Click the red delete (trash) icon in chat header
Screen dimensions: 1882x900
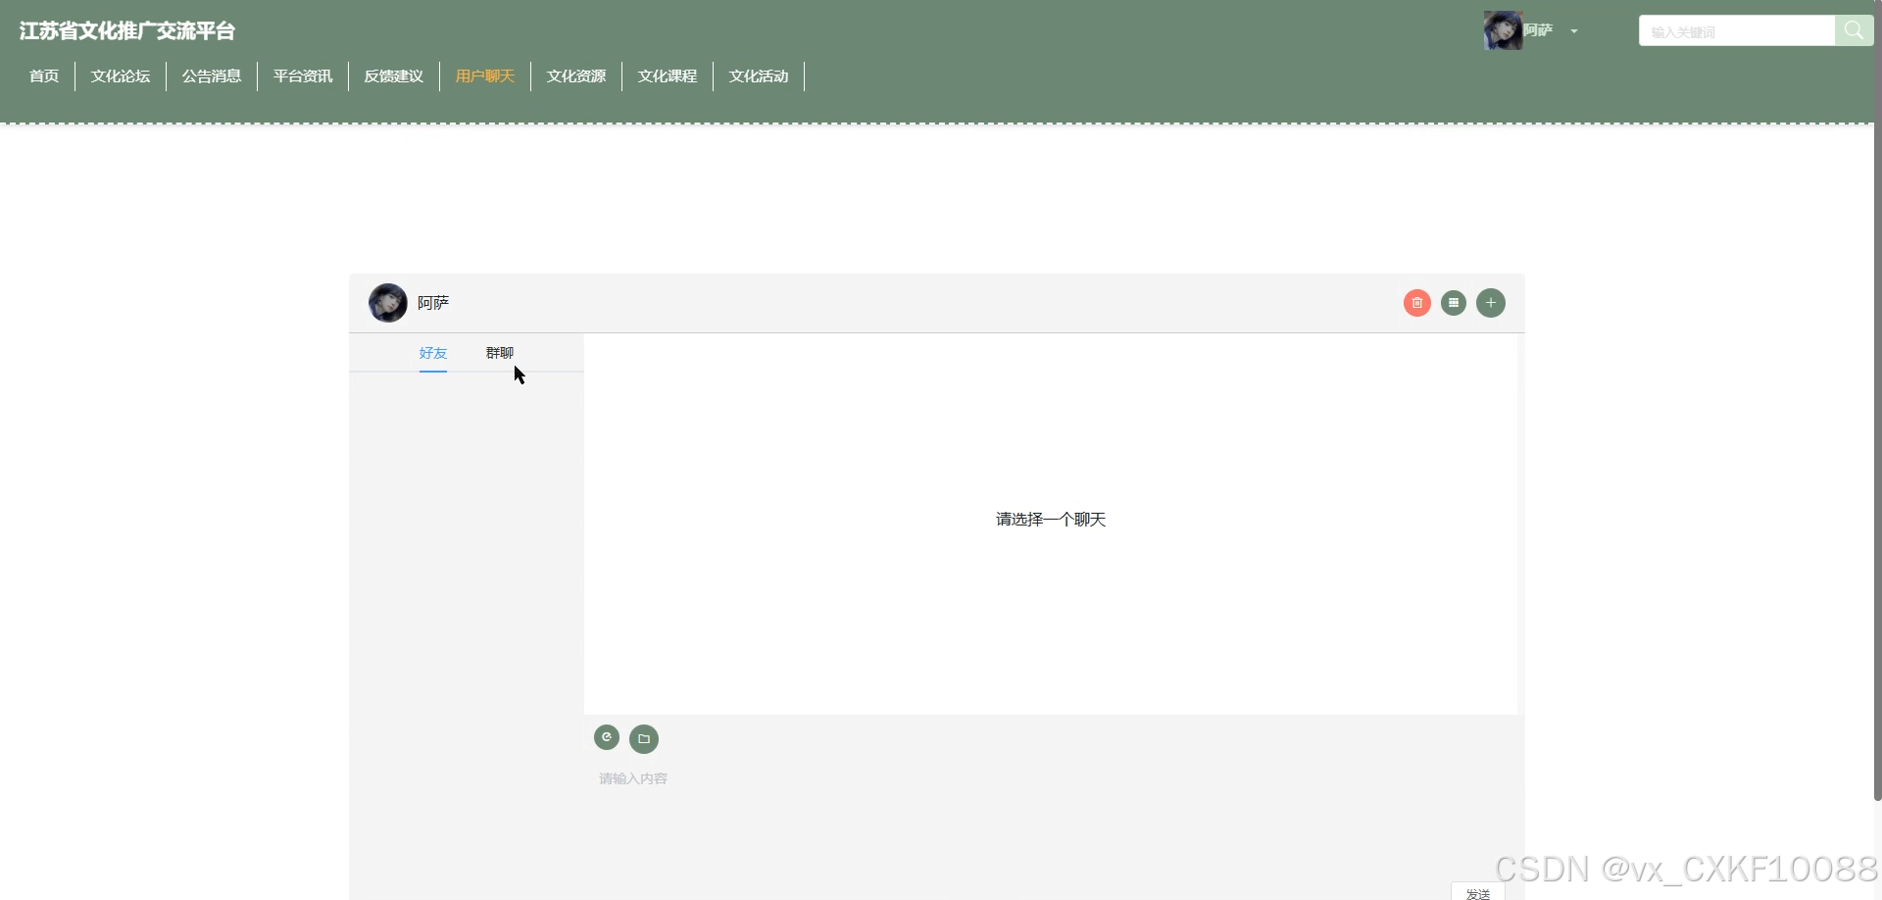click(x=1416, y=303)
